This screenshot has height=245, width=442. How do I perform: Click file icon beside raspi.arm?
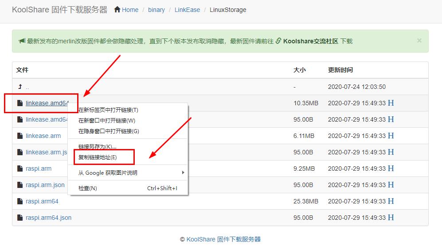click(x=20, y=168)
